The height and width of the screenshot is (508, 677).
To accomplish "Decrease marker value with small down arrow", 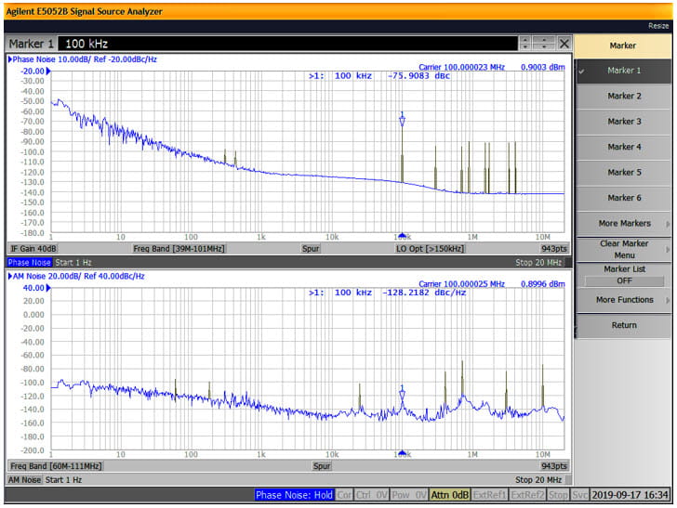I will [525, 46].
